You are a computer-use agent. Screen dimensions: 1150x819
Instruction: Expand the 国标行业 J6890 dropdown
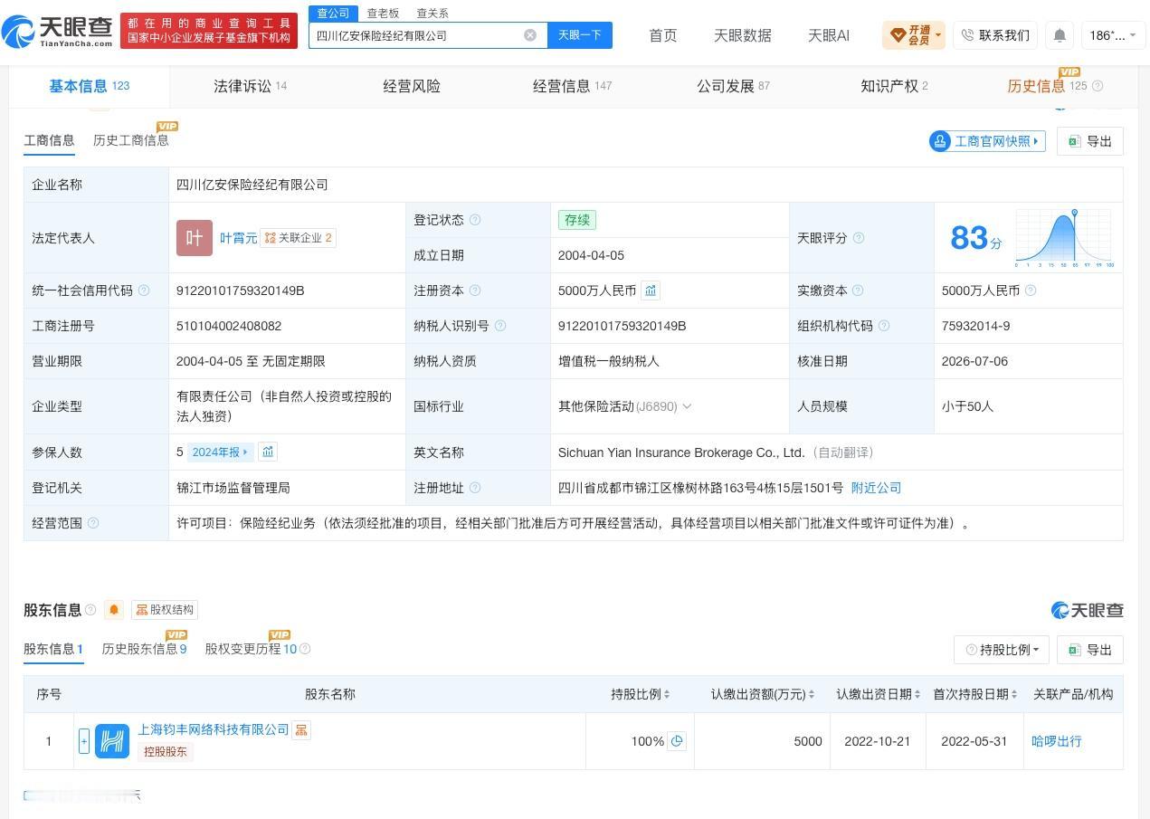[687, 406]
